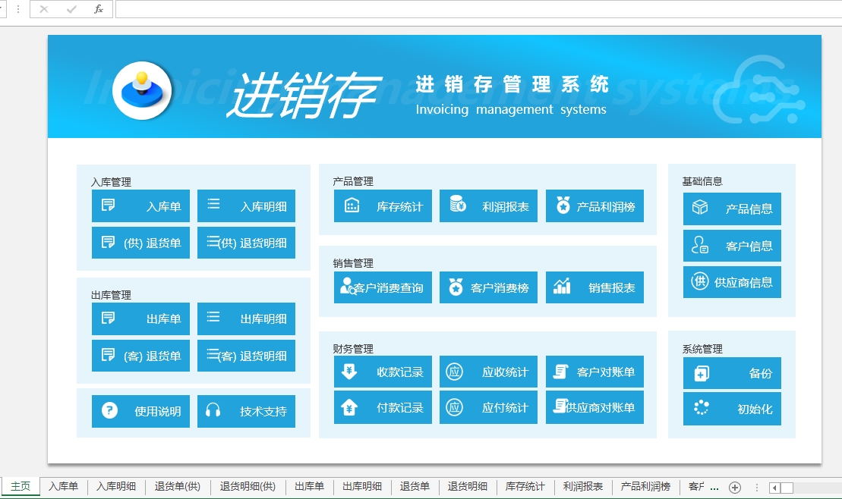The height and width of the screenshot is (499, 842).
Task: Click the headphone icon for 技术支持
Action: point(213,411)
